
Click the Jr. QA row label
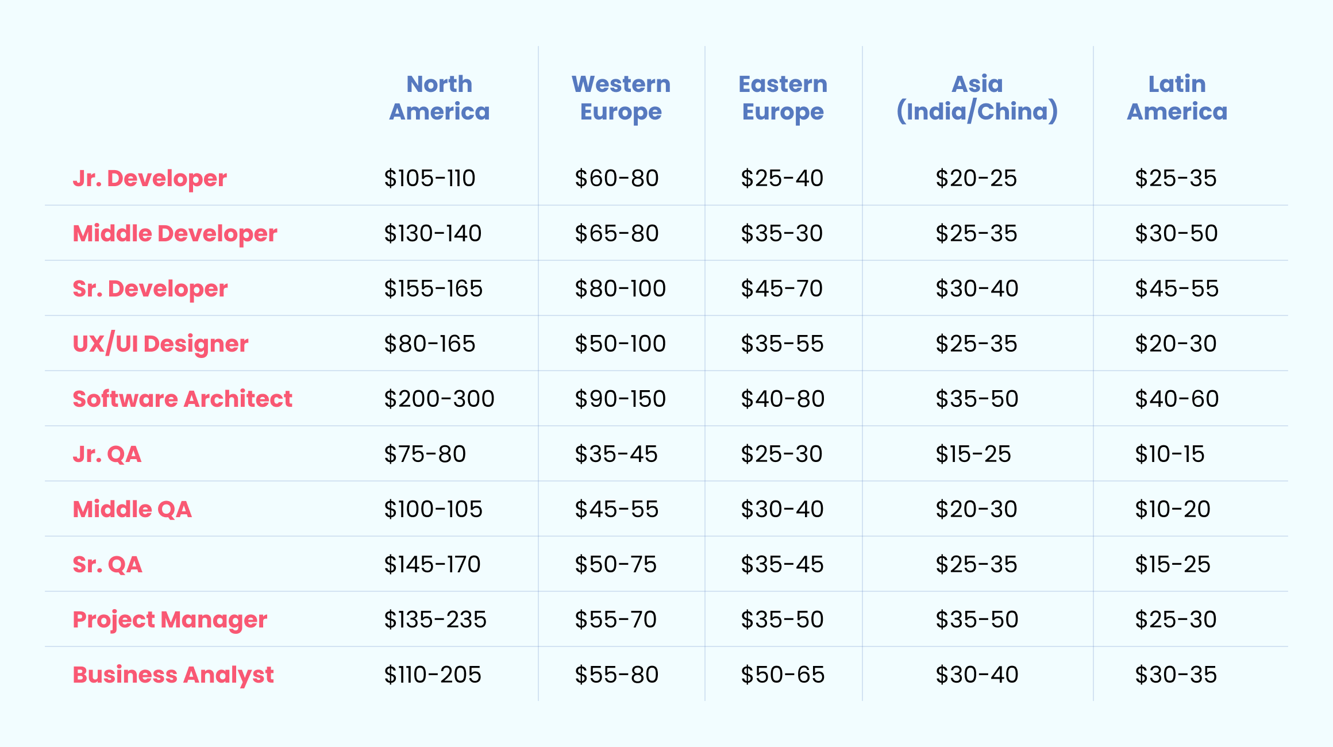(107, 454)
